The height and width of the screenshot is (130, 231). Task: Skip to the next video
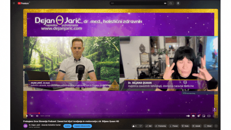pyautogui.click(x=32, y=116)
